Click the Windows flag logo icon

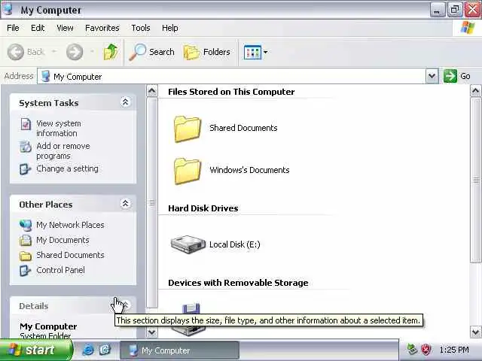click(467, 28)
